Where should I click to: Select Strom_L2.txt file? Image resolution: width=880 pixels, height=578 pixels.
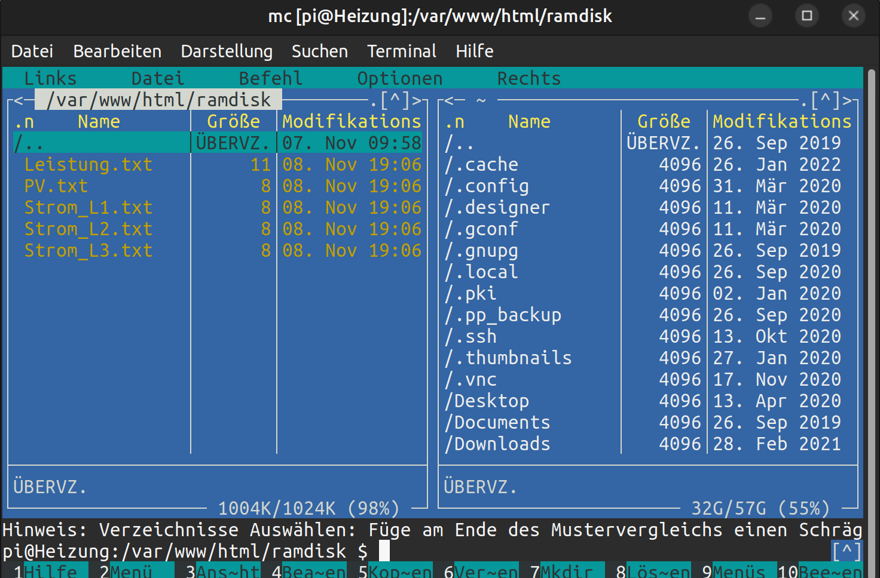click(x=218, y=229)
